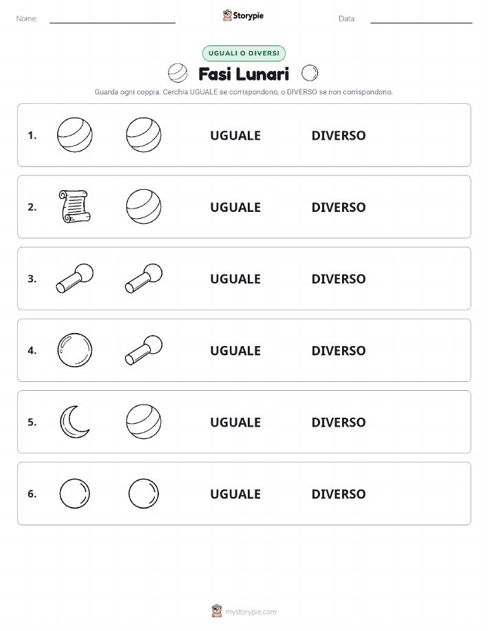Click the left plain circle in row 6
The image size is (488, 631).
(74, 493)
